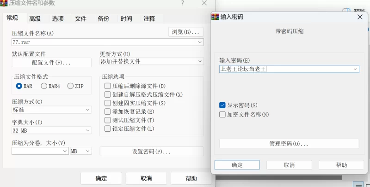This screenshot has width=370, height=187.
Task: Click the 浏览 button
Action: (186, 32)
